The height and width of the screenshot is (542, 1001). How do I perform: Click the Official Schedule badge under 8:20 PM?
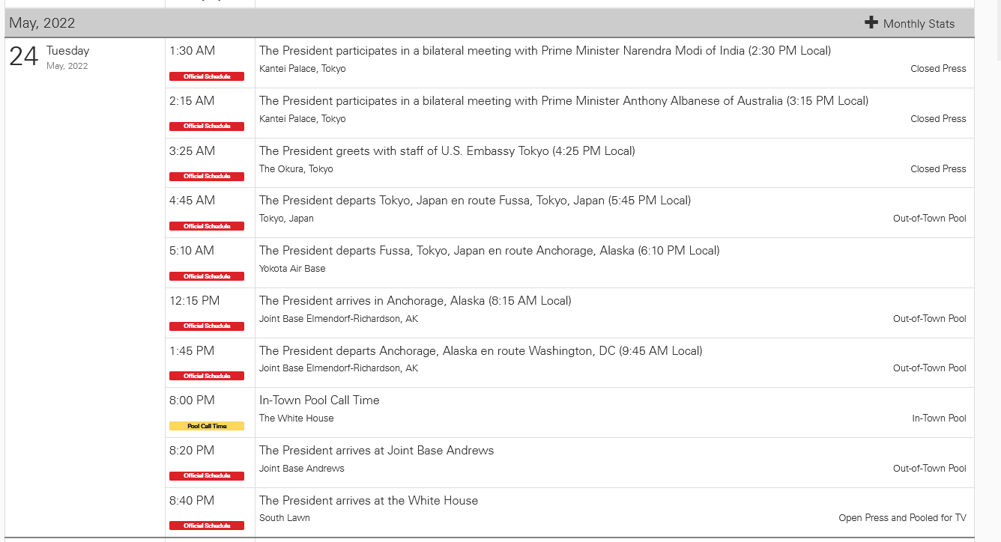pos(207,476)
